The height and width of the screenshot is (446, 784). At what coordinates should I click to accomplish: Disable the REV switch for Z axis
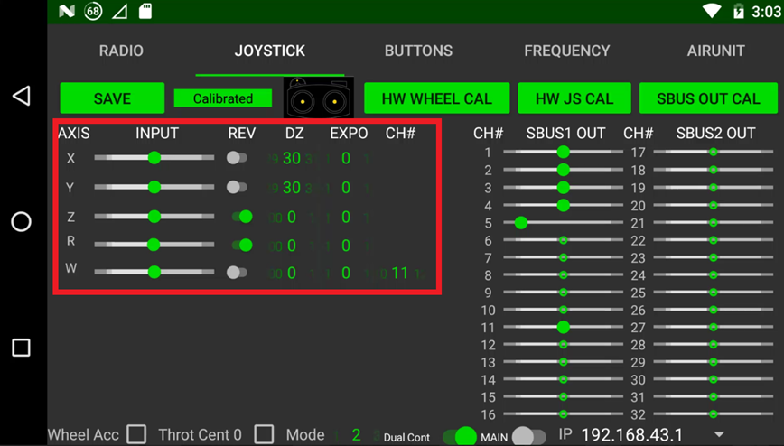coord(241,217)
